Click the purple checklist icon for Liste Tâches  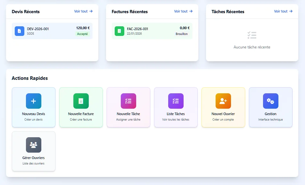(176, 101)
